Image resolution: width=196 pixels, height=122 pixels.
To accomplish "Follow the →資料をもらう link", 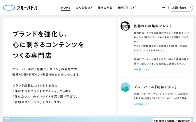I will point(141,104).
